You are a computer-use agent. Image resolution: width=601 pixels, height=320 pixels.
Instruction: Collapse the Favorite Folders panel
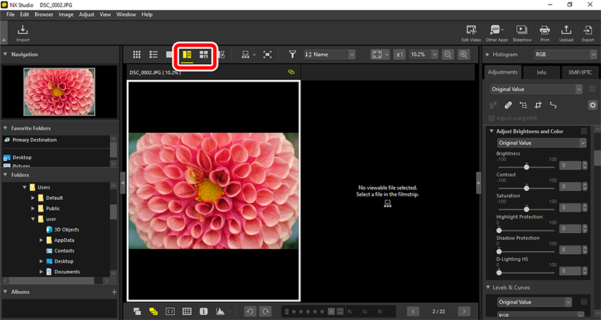tap(5, 128)
